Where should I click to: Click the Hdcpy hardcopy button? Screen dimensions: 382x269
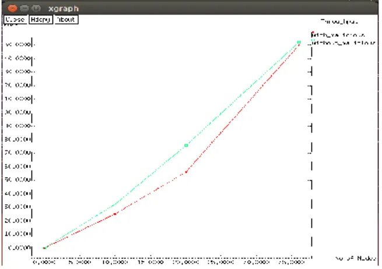(41, 19)
